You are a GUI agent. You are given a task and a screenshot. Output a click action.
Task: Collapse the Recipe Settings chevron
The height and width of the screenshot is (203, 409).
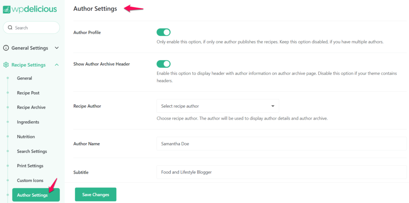pyautogui.click(x=57, y=65)
